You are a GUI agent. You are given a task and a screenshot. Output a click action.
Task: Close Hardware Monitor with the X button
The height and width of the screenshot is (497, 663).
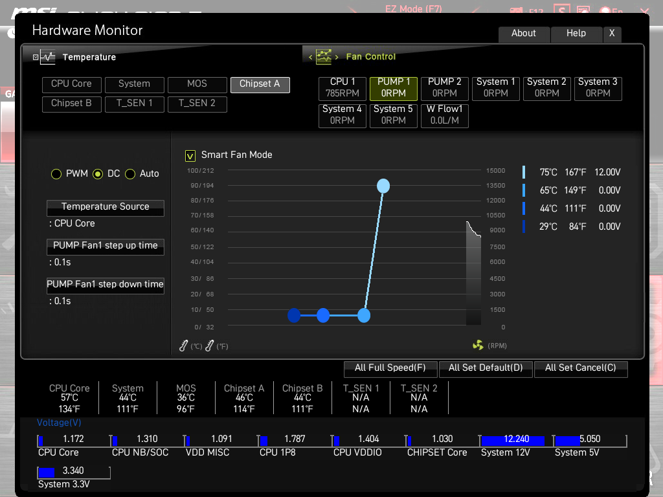612,34
